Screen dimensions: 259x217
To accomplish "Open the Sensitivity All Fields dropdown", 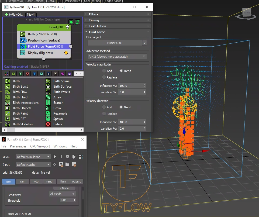I will pos(62,194).
